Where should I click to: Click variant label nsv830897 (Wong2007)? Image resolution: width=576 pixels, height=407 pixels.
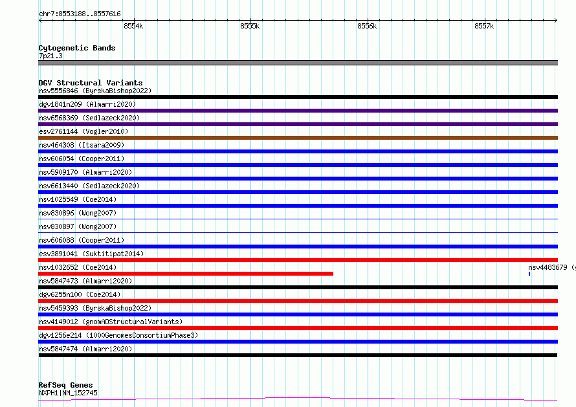tap(78, 226)
